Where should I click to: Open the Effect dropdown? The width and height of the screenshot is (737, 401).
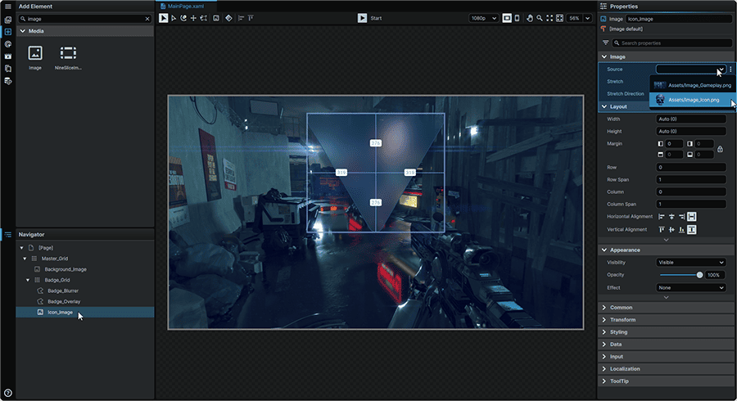click(691, 288)
